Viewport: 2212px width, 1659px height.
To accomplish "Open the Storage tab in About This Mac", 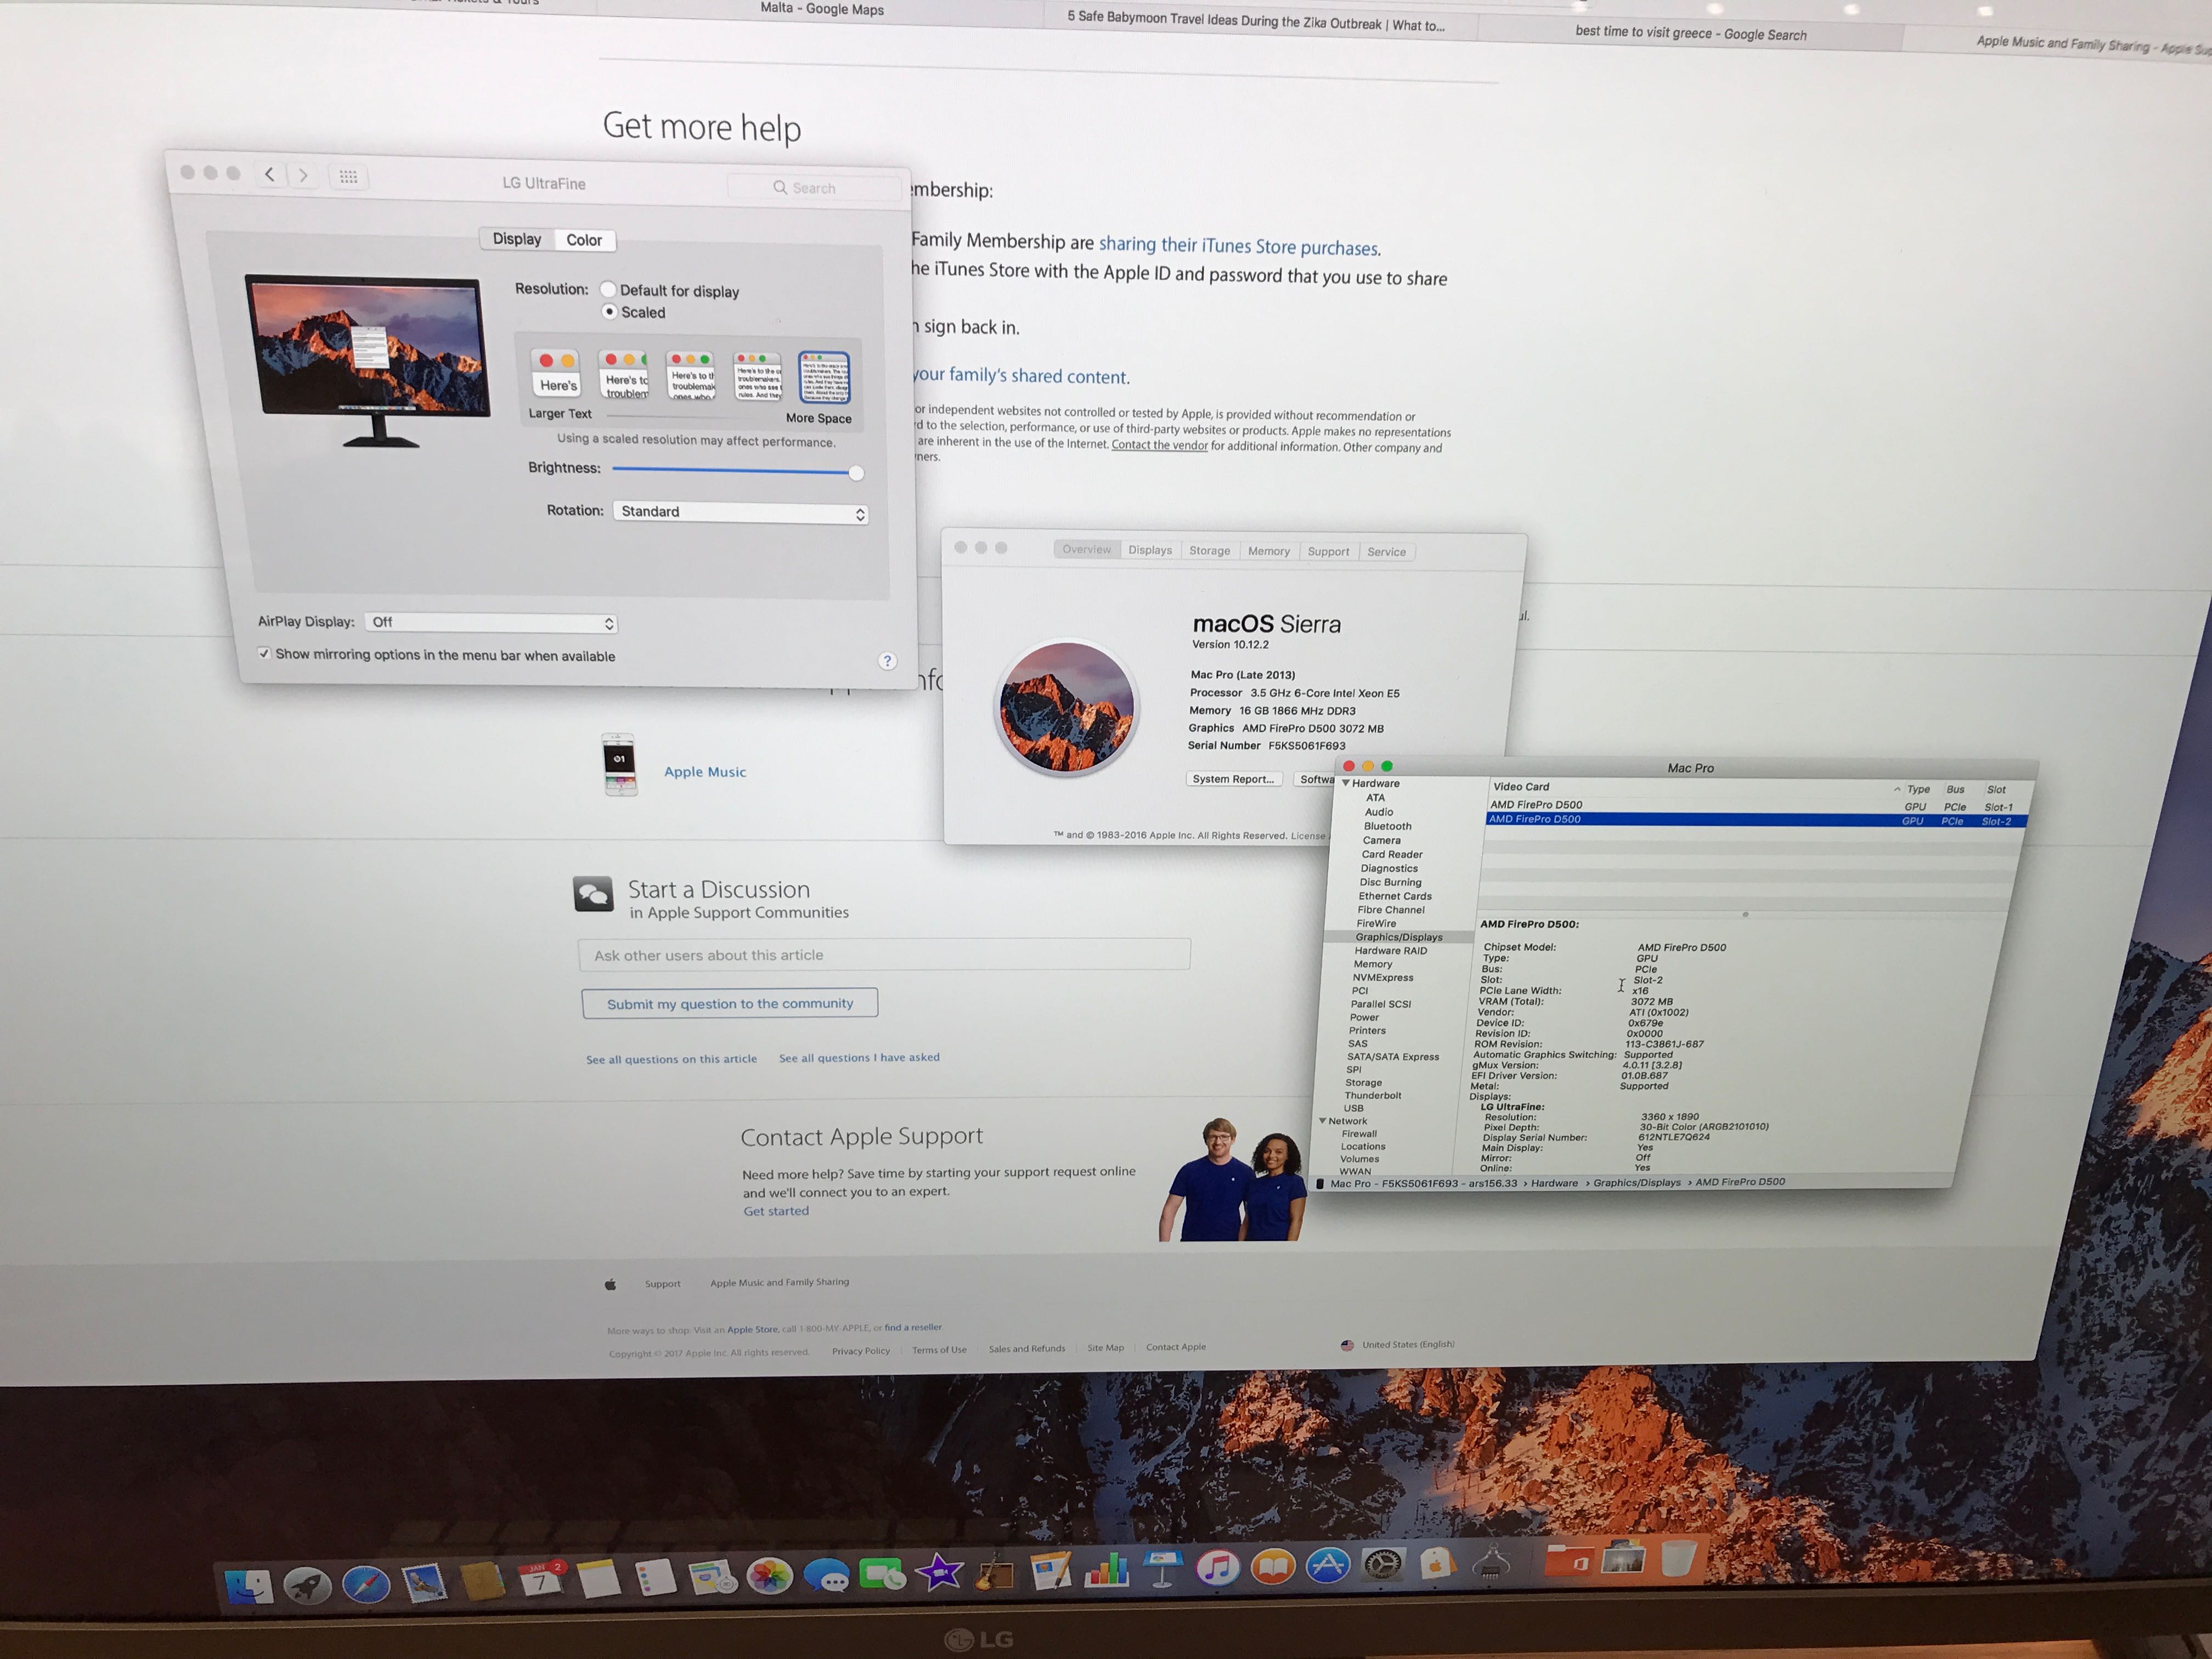I will point(1209,550).
